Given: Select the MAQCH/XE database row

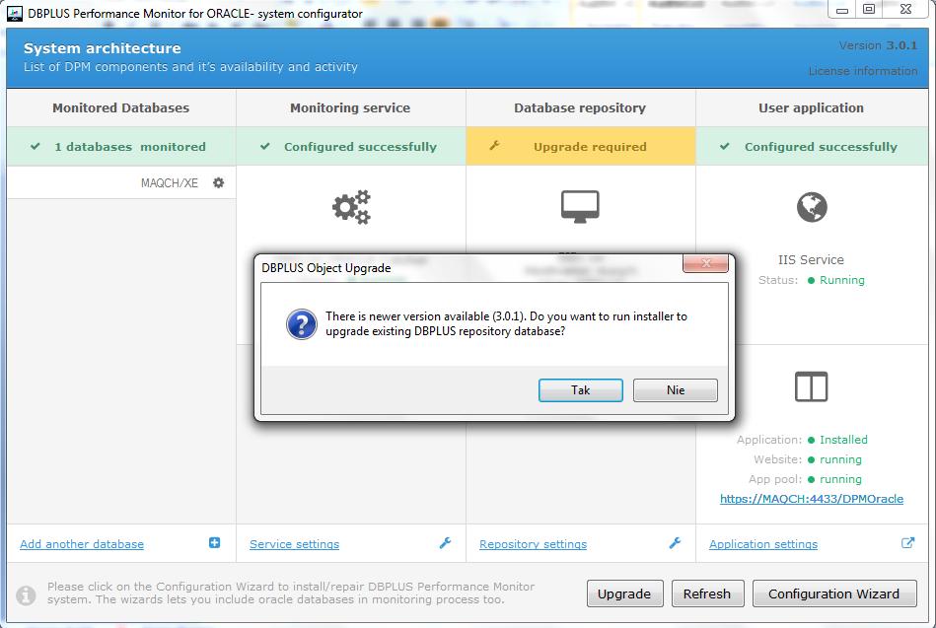Looking at the screenshot, I should 121,182.
